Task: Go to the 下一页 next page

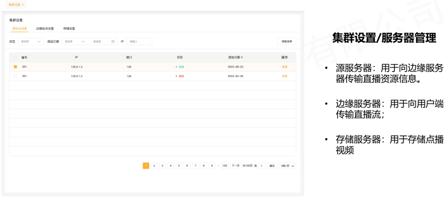Action: pyautogui.click(x=235, y=166)
